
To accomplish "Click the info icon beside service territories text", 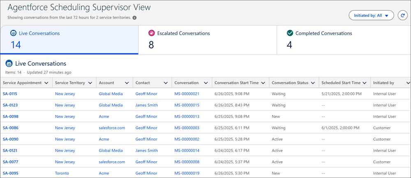I will point(134,18).
